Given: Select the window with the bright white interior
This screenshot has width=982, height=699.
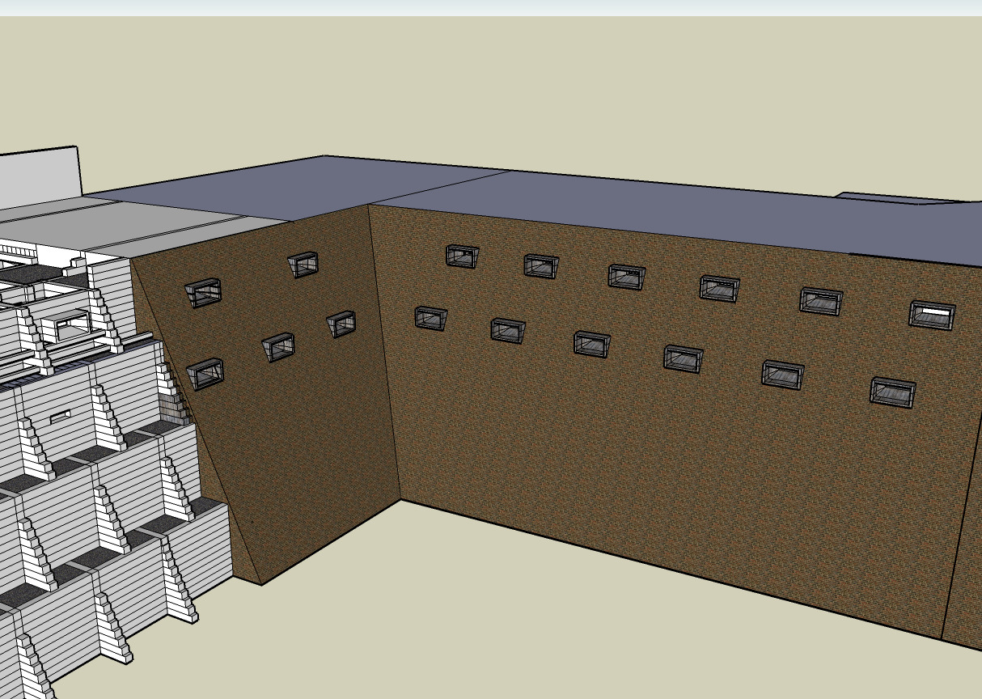Looking at the screenshot, I should coord(933,314).
